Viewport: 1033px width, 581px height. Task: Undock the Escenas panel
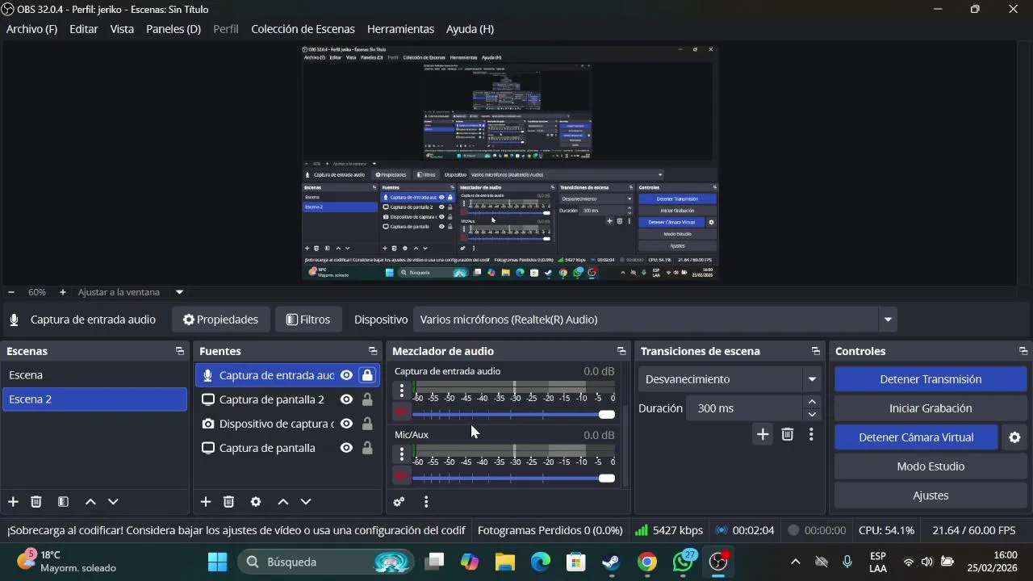point(179,351)
